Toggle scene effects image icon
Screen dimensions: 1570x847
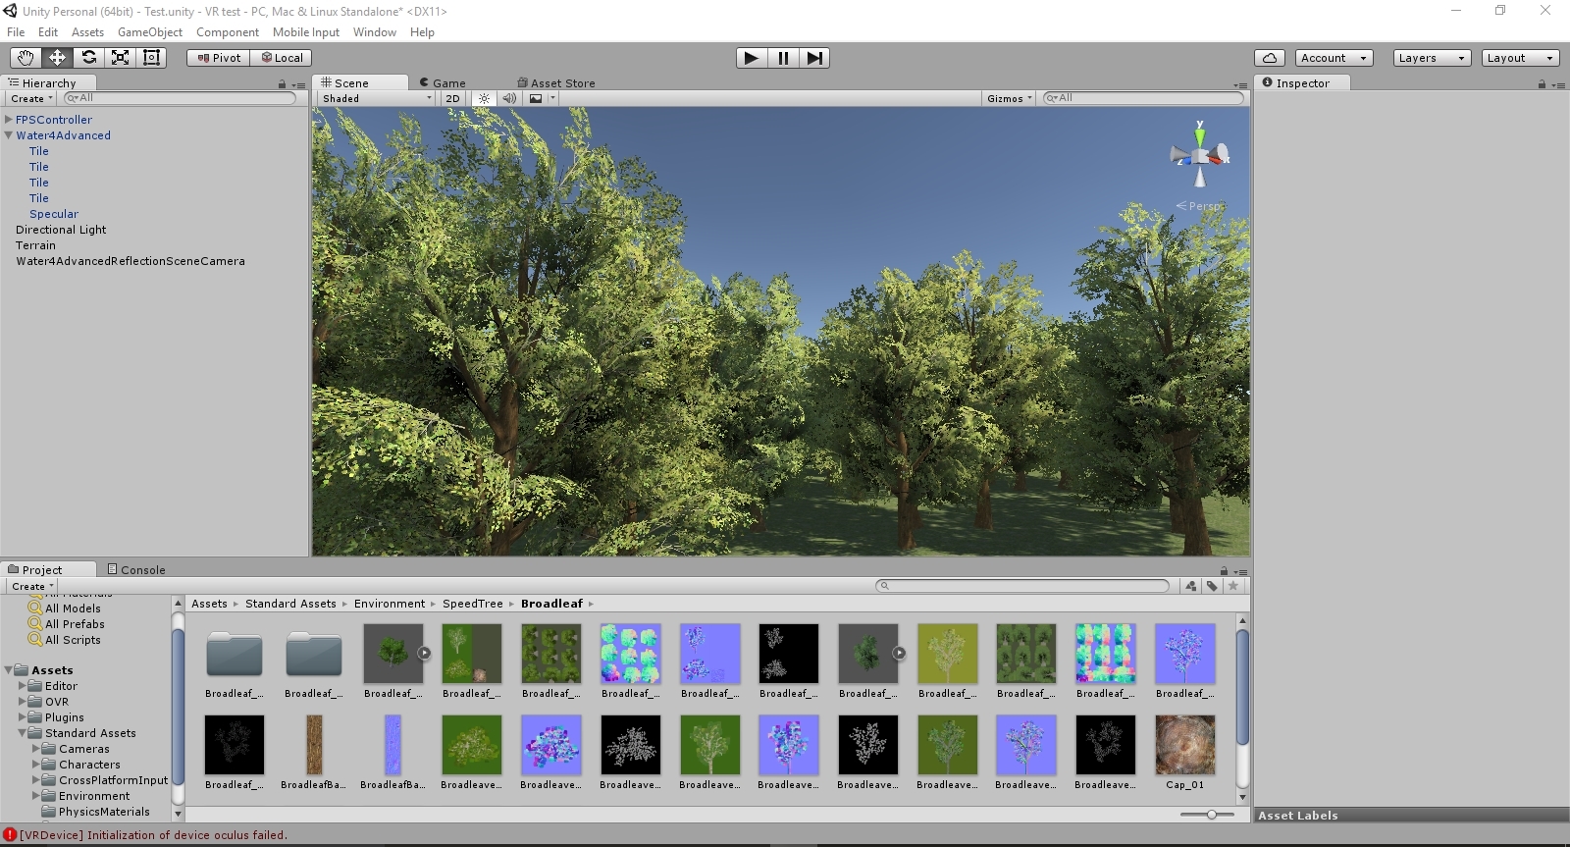click(536, 98)
